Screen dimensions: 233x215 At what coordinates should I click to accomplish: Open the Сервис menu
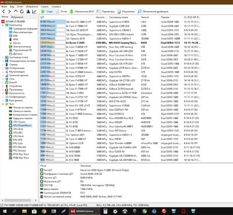pos(45,6)
